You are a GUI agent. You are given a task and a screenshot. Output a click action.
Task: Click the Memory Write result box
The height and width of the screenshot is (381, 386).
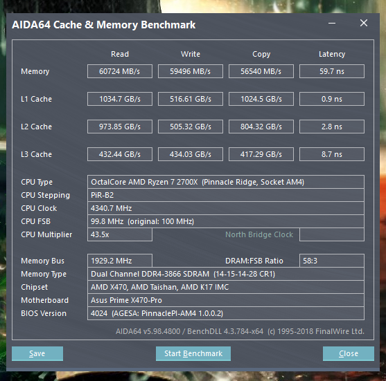191,71
